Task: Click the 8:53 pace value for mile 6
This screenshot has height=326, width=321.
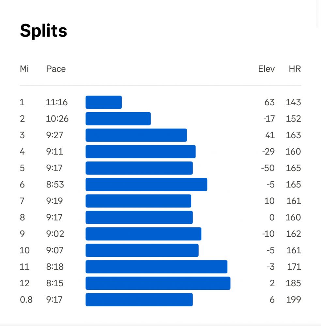Action: click(x=55, y=185)
